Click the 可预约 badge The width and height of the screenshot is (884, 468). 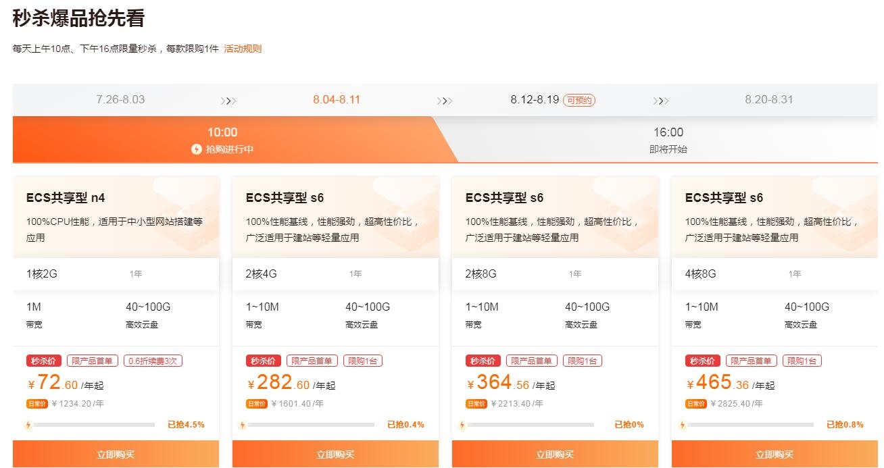coord(579,101)
